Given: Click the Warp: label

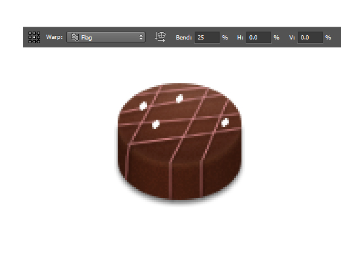Looking at the screenshot, I should [x=54, y=37].
